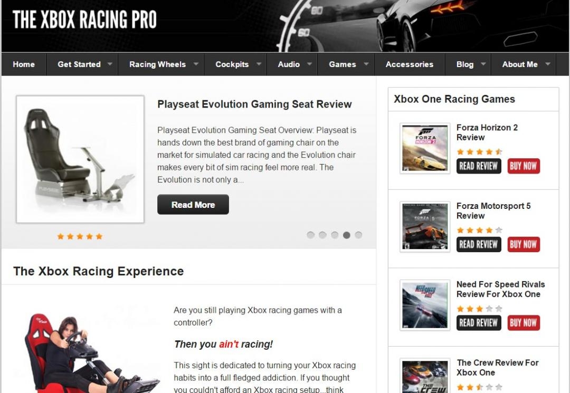Select the first slider pagination dot

(x=310, y=235)
